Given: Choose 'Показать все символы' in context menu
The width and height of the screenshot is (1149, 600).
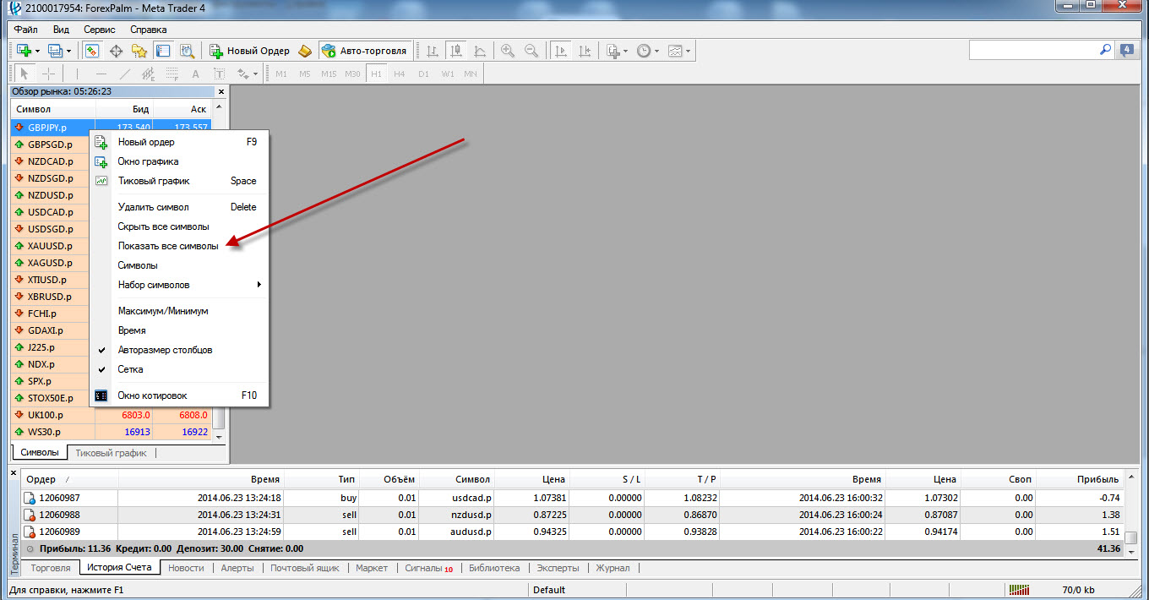Looking at the screenshot, I should pos(168,246).
